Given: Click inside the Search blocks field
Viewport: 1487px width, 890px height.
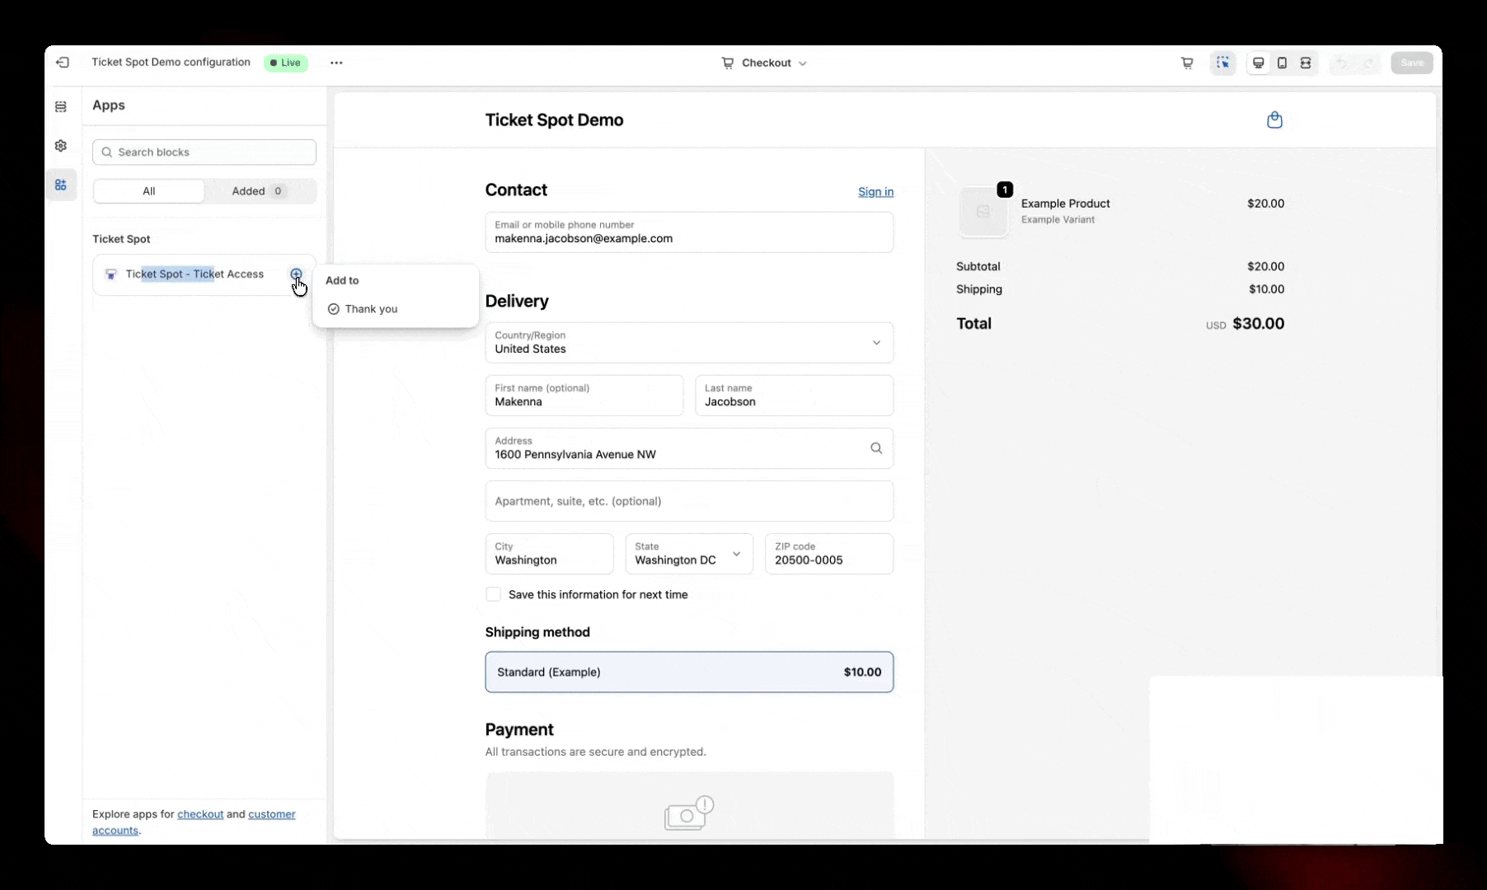Looking at the screenshot, I should pyautogui.click(x=204, y=152).
